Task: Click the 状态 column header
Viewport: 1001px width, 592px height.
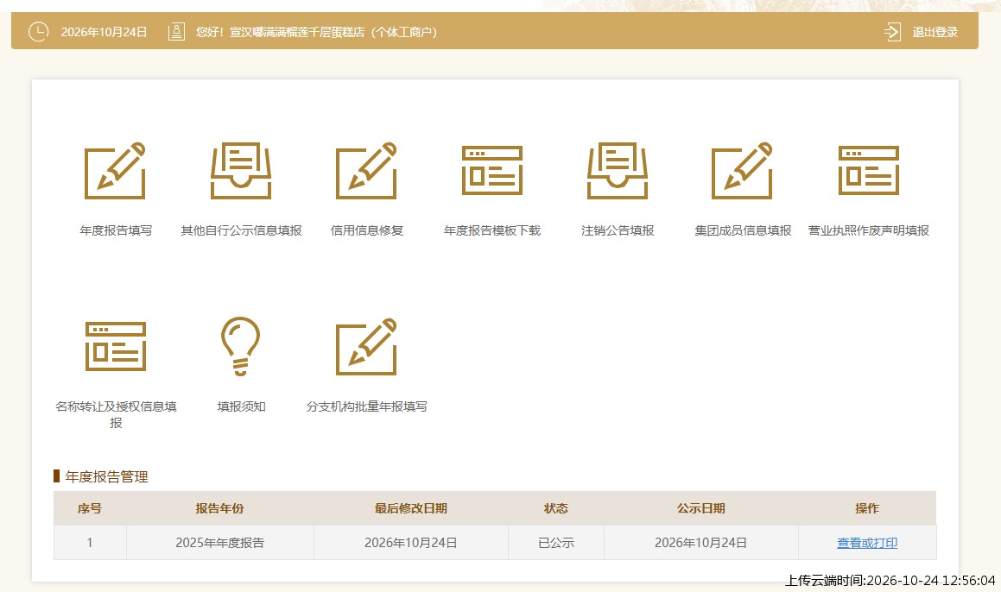Action: pos(556,508)
